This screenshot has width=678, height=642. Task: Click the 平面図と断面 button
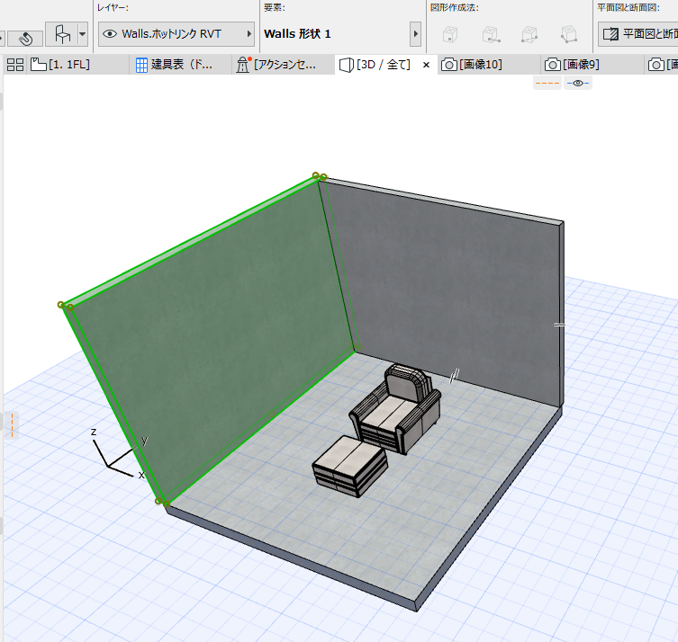[637, 34]
